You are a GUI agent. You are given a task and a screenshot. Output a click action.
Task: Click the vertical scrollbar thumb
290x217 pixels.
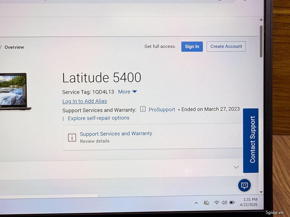(x=261, y=41)
